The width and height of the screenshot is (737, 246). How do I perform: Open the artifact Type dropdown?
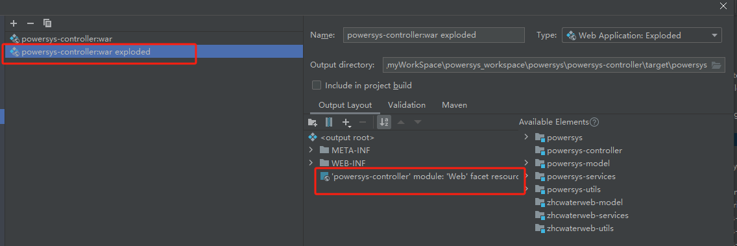(x=642, y=35)
